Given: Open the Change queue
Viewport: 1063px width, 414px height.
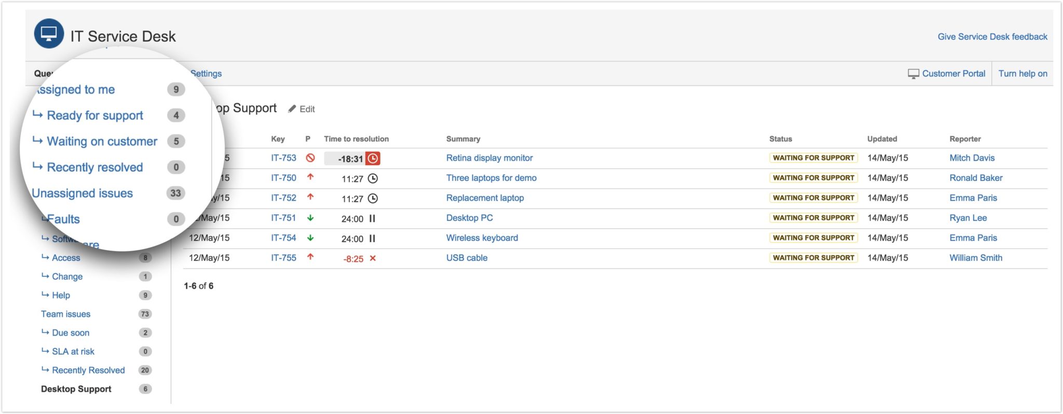Looking at the screenshot, I should pyautogui.click(x=67, y=276).
